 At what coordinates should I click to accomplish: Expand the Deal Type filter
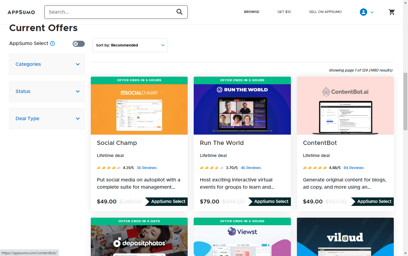coord(47,119)
